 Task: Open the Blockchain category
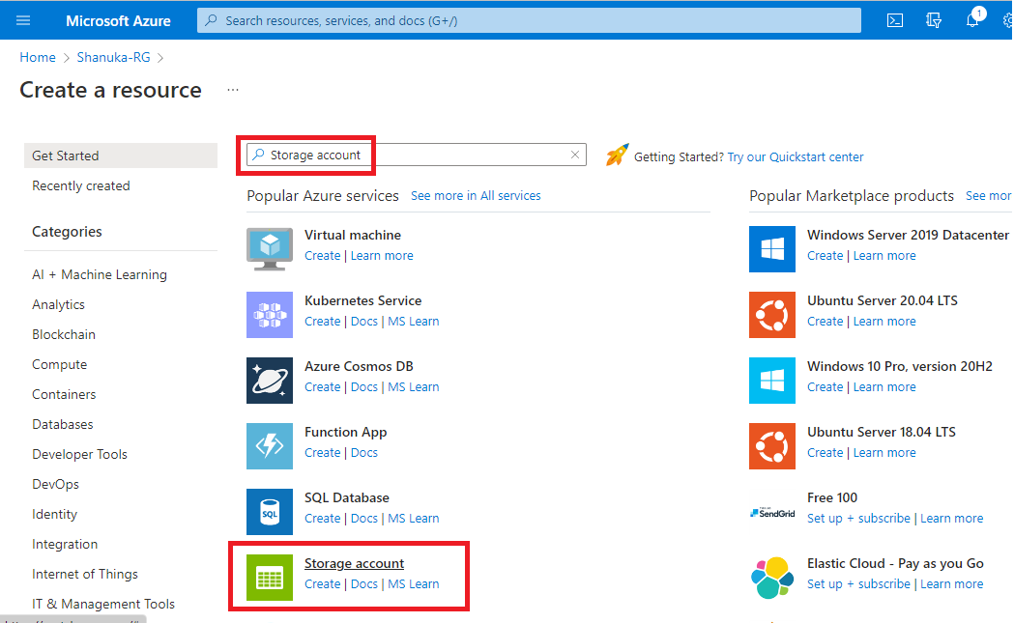64,335
